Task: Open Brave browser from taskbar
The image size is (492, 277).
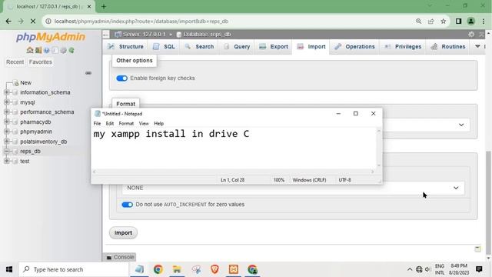Action: coord(214,269)
